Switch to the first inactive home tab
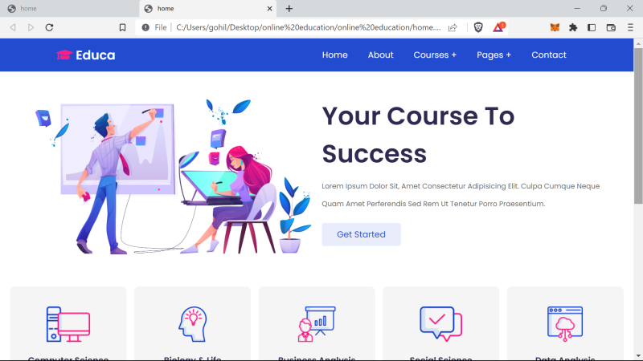The height and width of the screenshot is (361, 643). [x=70, y=9]
